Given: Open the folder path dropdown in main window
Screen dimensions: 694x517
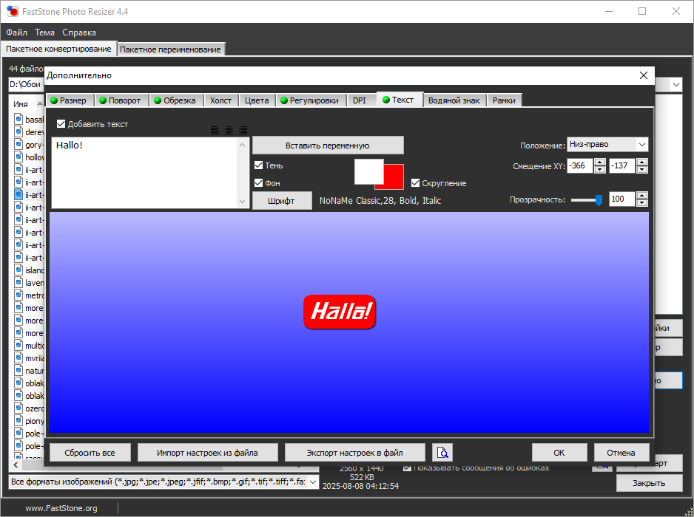Looking at the screenshot, I should tap(676, 84).
